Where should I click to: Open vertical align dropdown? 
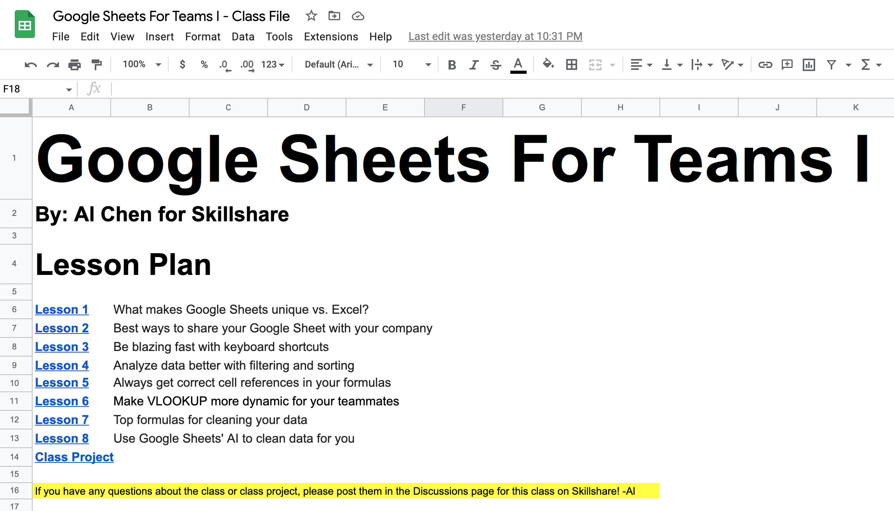pos(672,64)
